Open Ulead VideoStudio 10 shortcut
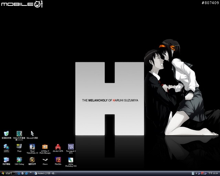Viewport: 220px width, 176px height. pyautogui.click(x=32, y=147)
